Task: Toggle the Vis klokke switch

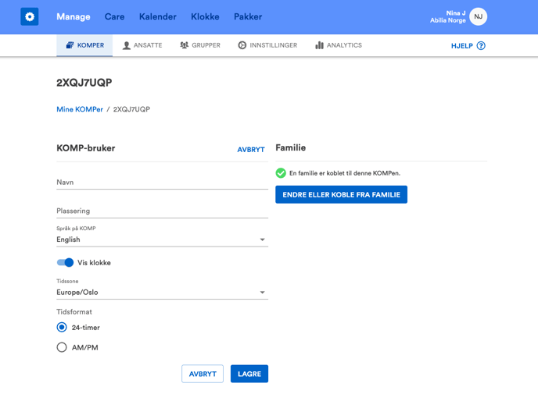Action: pyautogui.click(x=65, y=263)
